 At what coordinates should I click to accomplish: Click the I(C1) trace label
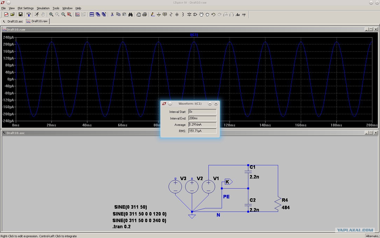tap(194, 35)
